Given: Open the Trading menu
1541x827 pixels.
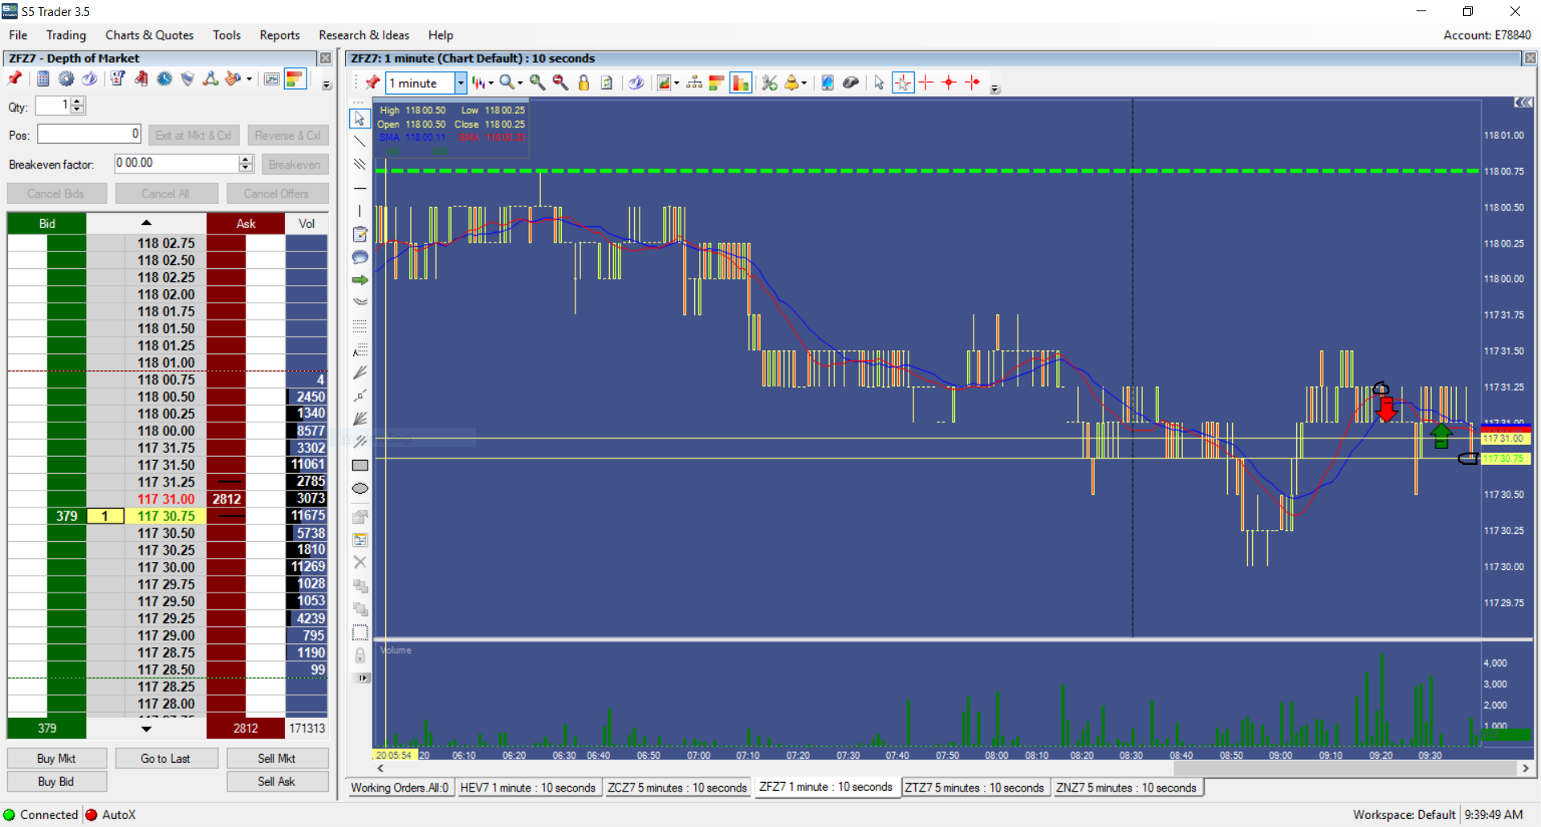Looking at the screenshot, I should (x=66, y=35).
